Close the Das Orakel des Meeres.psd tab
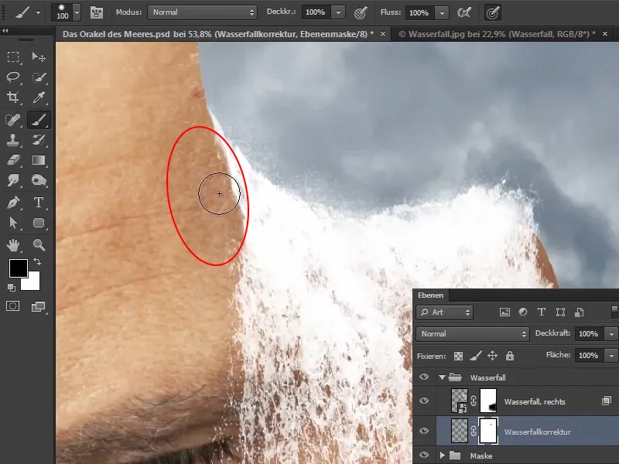Viewport: 619px width, 464px height. coord(382,34)
